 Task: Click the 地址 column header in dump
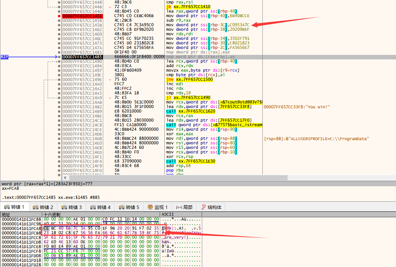click(x=6, y=214)
